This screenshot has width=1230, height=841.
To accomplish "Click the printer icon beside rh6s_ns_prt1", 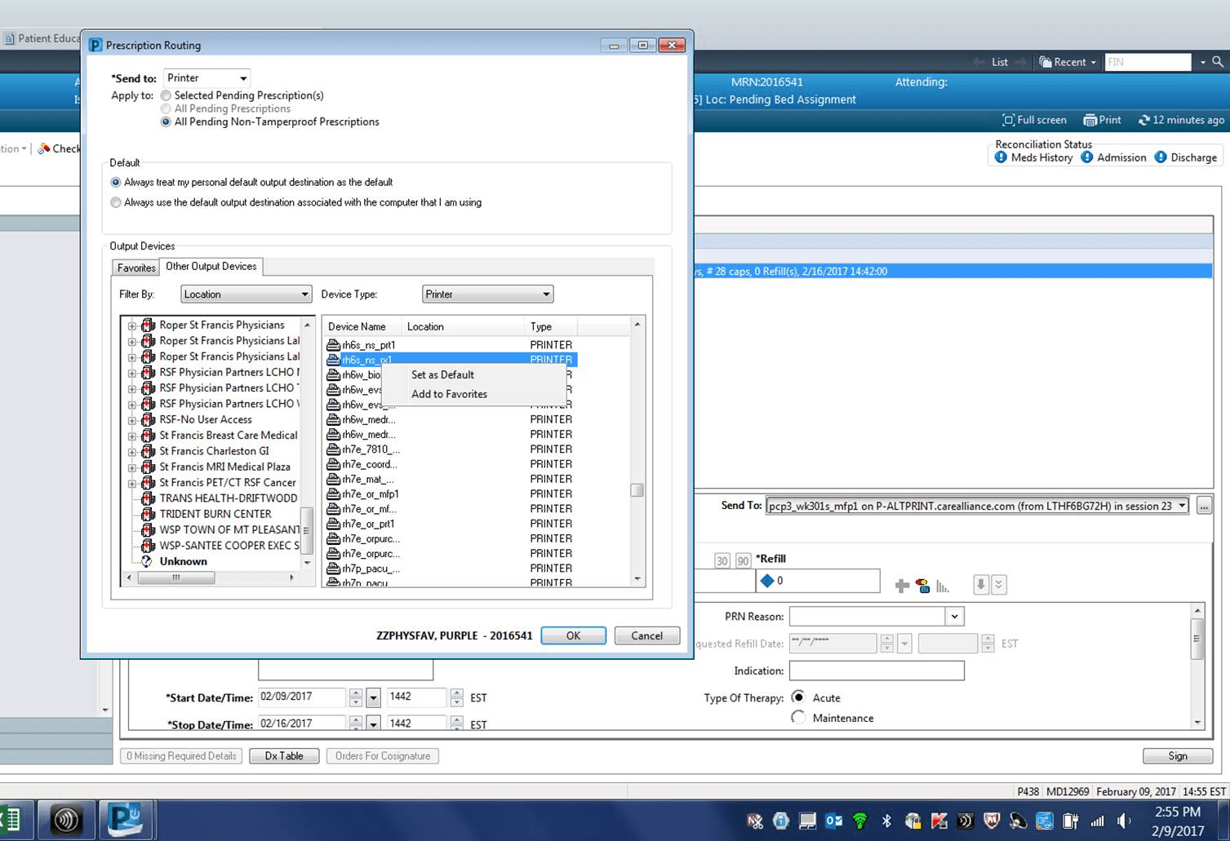I will (x=333, y=345).
